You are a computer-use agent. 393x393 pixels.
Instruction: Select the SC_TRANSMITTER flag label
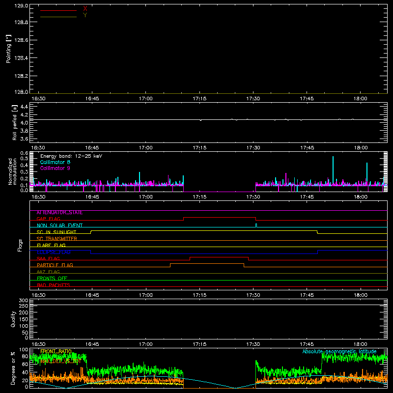coord(56,239)
